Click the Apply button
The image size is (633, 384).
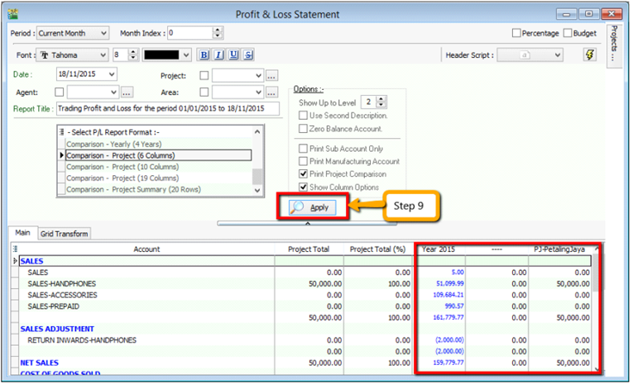coord(313,207)
